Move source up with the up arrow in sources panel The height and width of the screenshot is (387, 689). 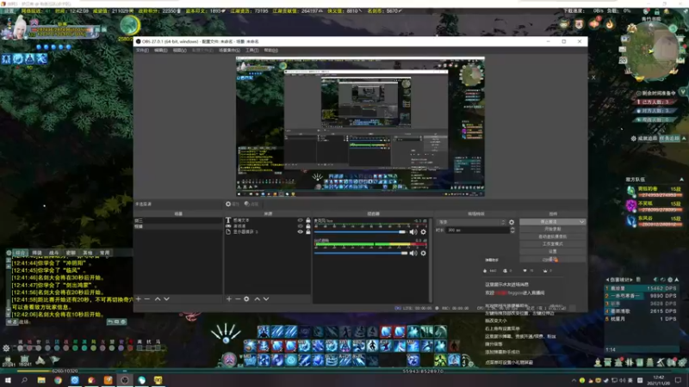coord(257,298)
